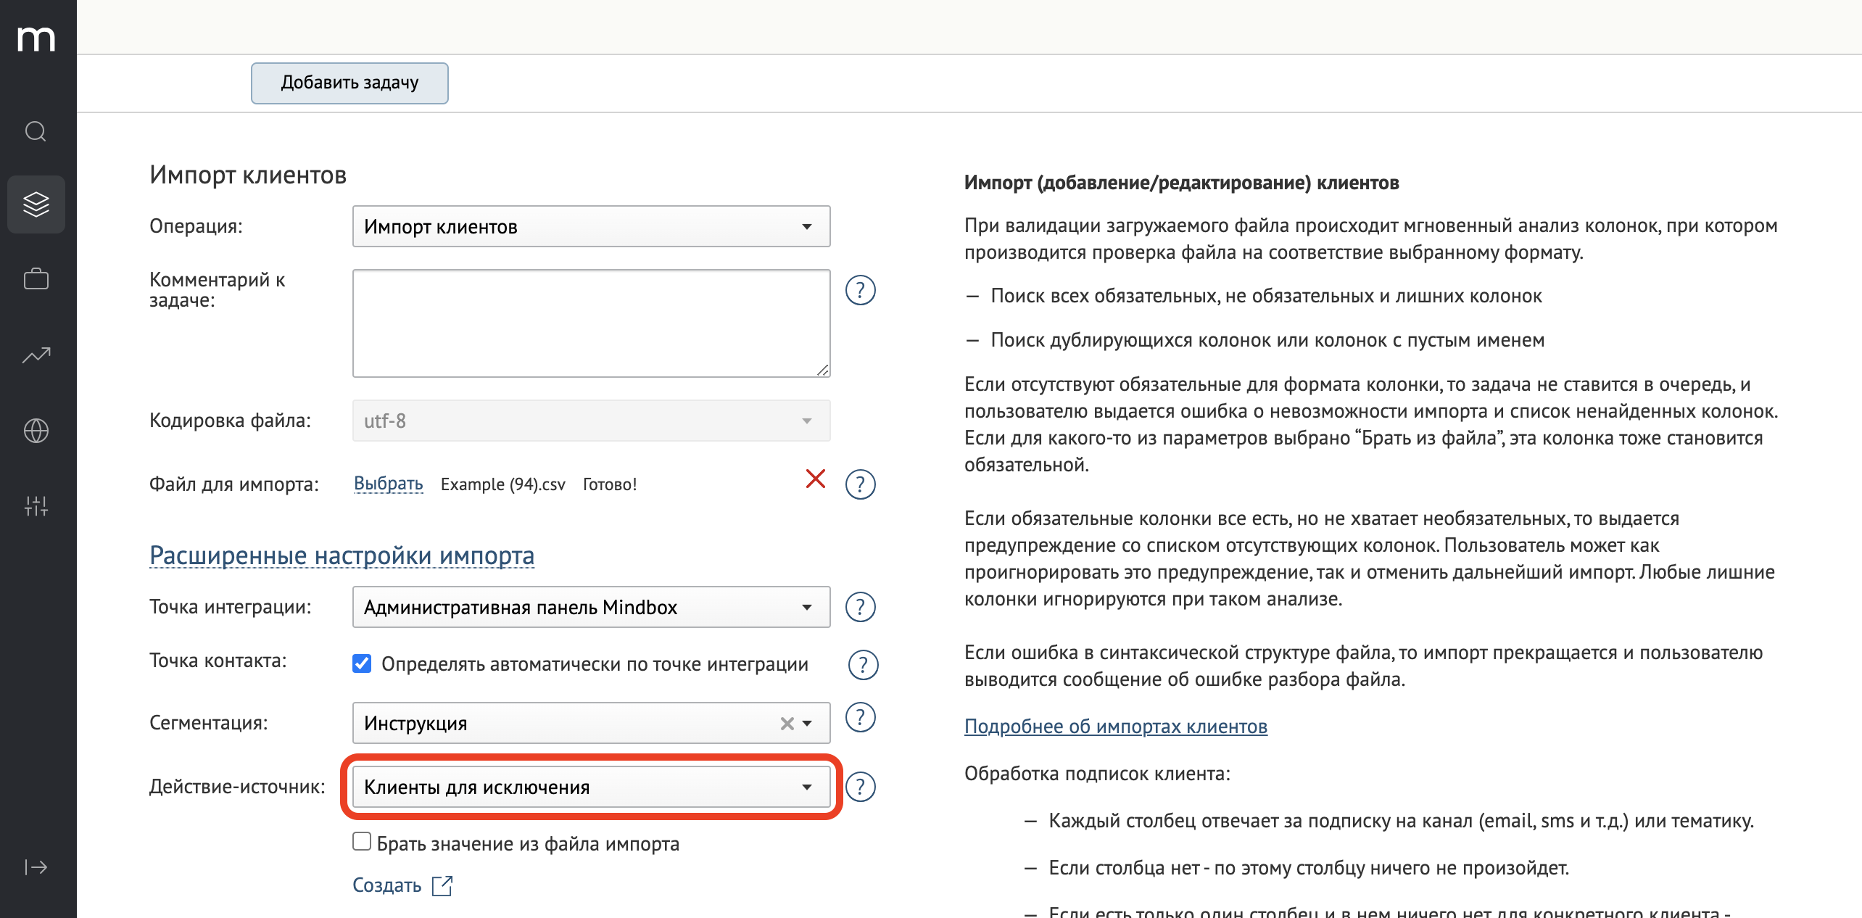Open the Mindbox logo home icon

point(36,38)
